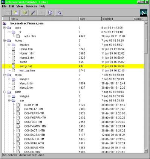Sort by the Modified column header
The image size is (150, 159).
[x=117, y=19]
